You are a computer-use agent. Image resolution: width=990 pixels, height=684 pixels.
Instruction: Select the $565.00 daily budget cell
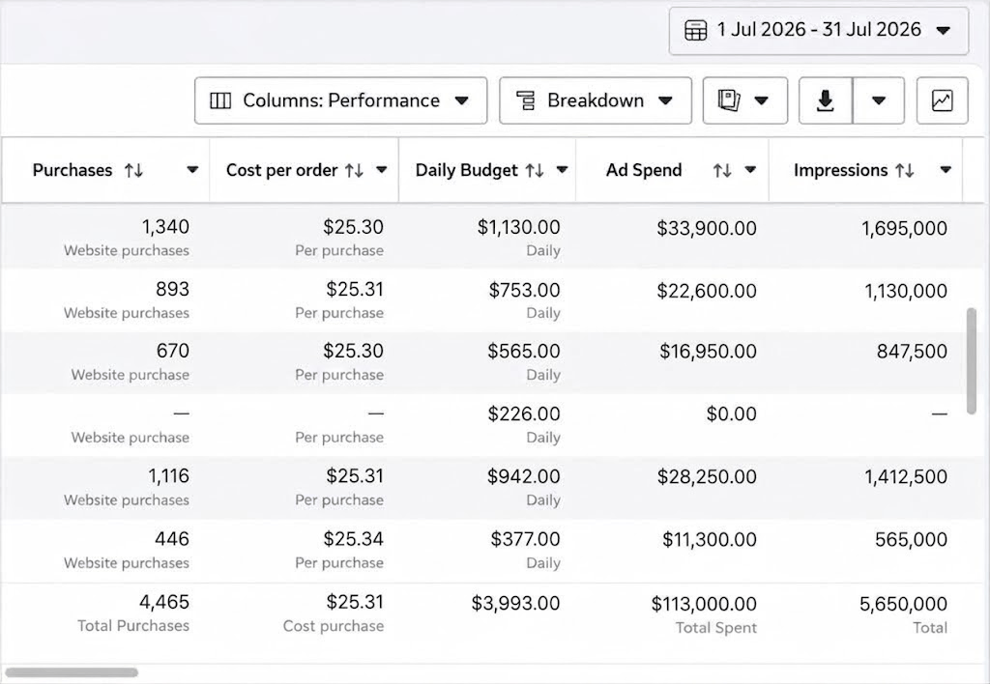point(523,352)
